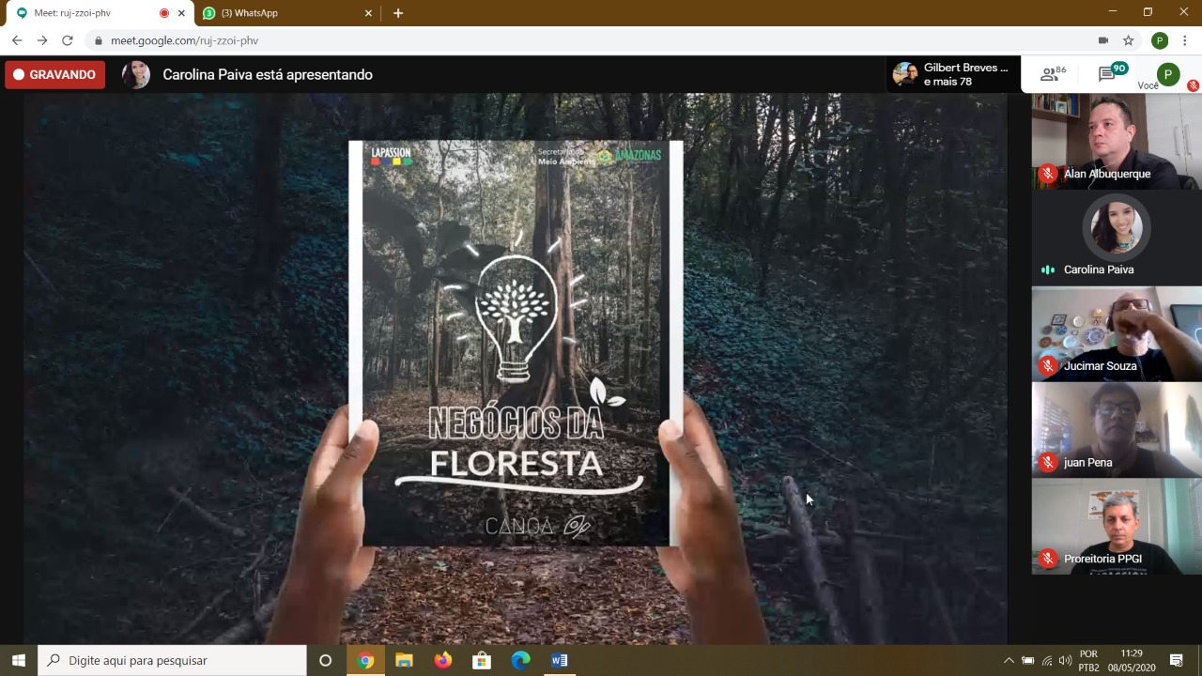The width and height of the screenshot is (1202, 676).
Task: Open Chrome's three-dot menu
Action: (x=1185, y=40)
